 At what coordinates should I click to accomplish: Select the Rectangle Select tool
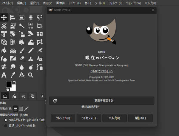21,18
